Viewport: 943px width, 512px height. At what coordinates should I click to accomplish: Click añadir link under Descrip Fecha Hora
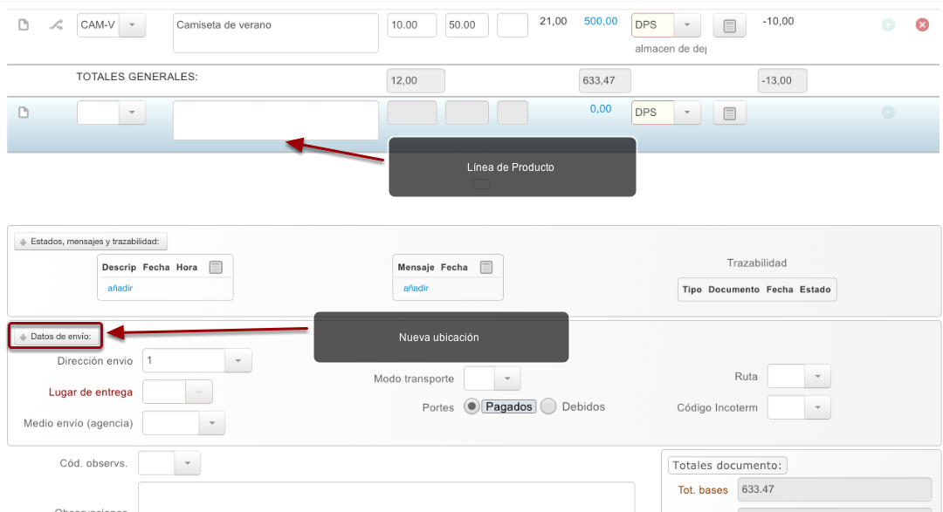coord(120,288)
